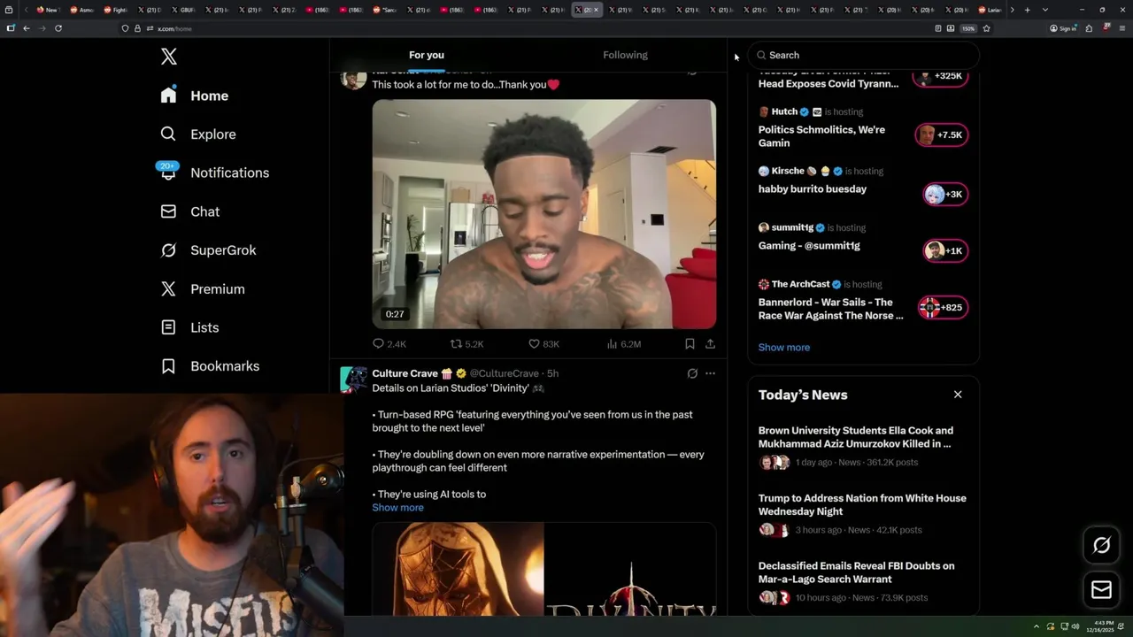
Task: Click browser Sign in button
Action: tap(1063, 28)
